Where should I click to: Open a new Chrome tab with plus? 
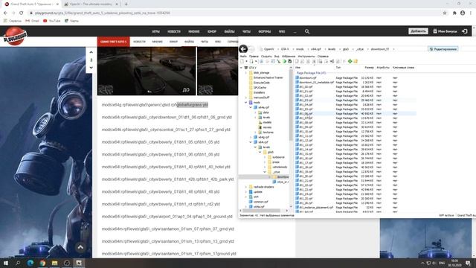pyautogui.click(x=126, y=4)
